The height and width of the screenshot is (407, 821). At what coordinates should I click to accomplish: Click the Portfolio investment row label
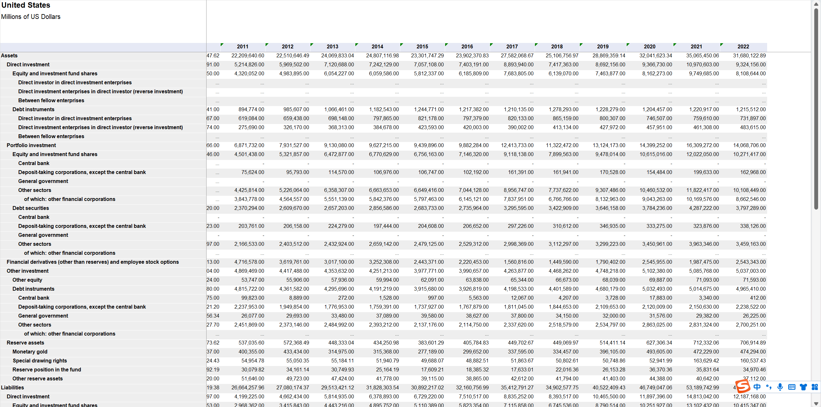pos(31,145)
